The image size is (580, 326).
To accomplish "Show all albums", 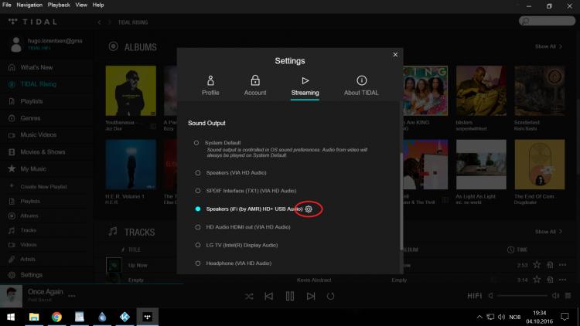I will pos(548,46).
